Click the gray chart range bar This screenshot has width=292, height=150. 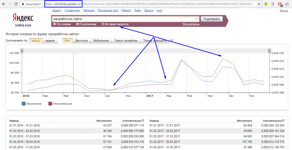(146, 51)
